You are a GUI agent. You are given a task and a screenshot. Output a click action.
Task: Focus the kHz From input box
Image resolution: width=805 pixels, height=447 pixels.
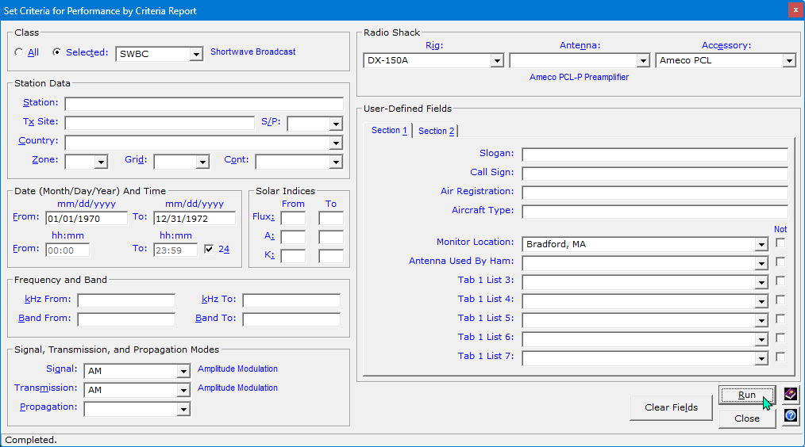click(126, 300)
